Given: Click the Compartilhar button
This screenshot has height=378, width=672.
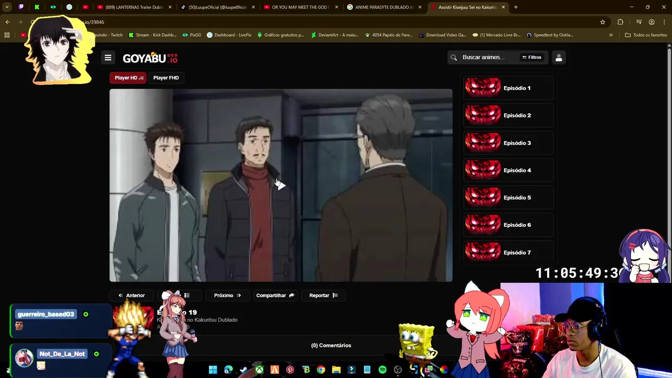Looking at the screenshot, I should [275, 295].
